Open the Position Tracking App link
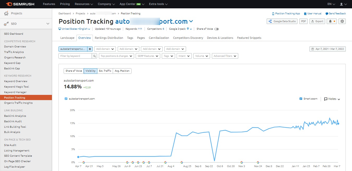 pyautogui.click(x=286, y=14)
